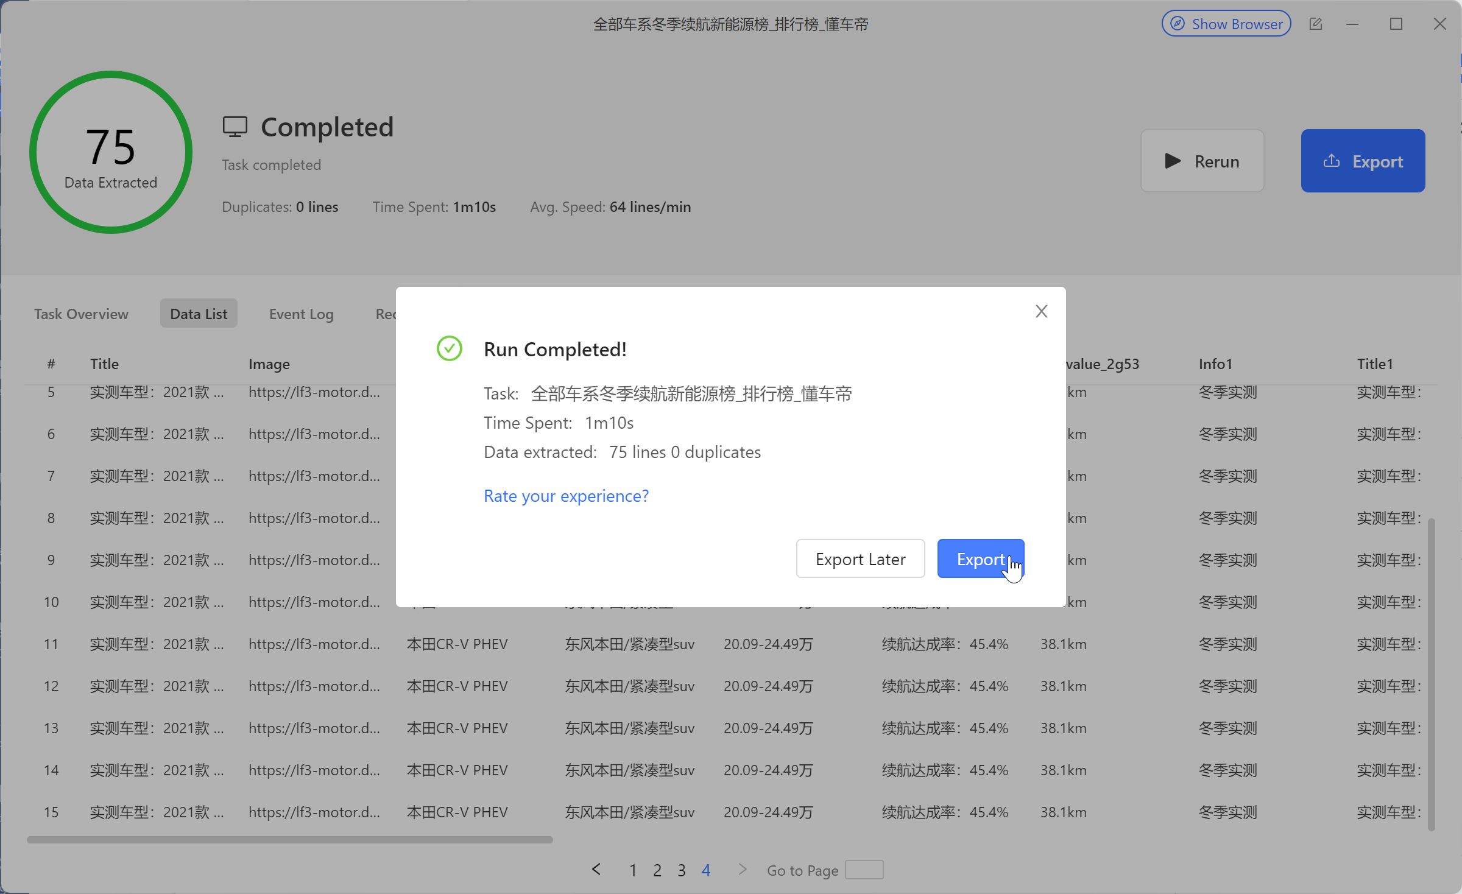This screenshot has width=1462, height=894.
Task: Click the large Export button top right
Action: pos(1362,161)
